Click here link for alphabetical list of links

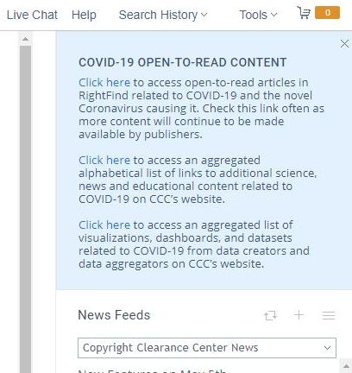[104, 161]
